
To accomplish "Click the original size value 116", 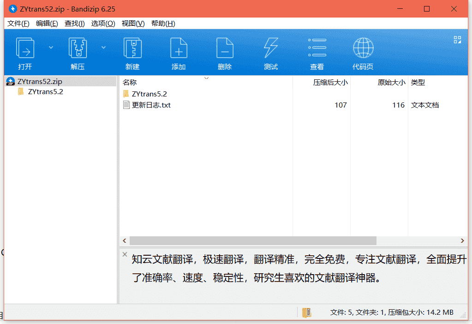I will (x=398, y=105).
